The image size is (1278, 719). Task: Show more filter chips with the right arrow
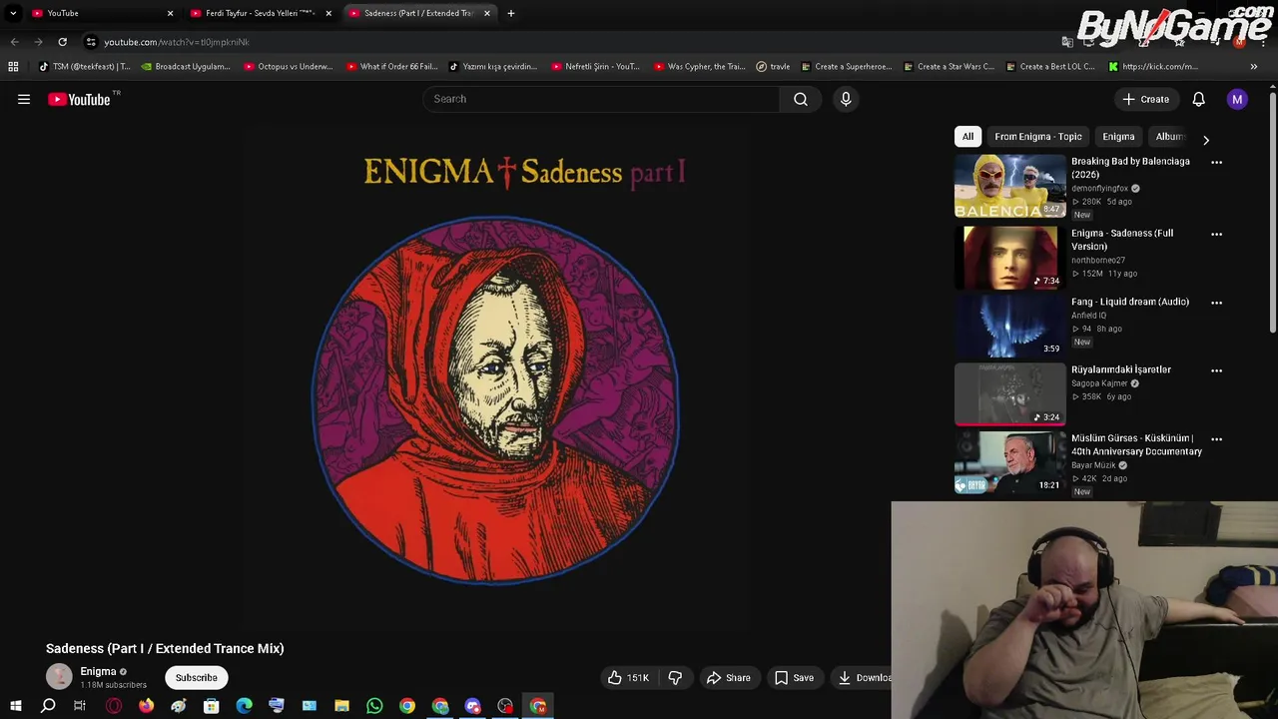(x=1205, y=140)
